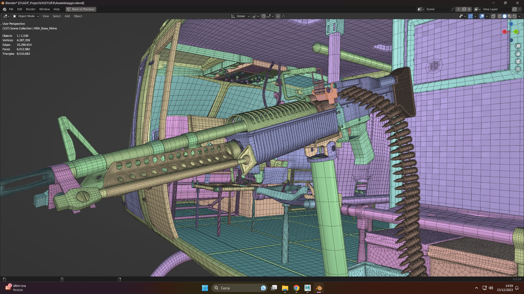524x294 pixels.
Task: Switch to rendered shading
Action: pyautogui.click(x=514, y=16)
